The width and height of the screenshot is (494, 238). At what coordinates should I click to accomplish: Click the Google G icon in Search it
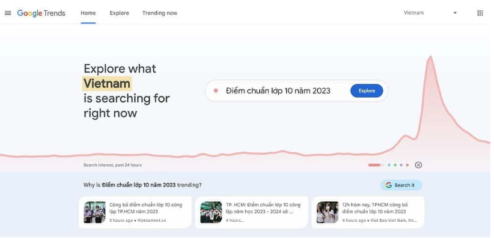click(388, 185)
